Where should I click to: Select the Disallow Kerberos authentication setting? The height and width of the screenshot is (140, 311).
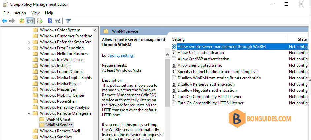click(x=206, y=84)
